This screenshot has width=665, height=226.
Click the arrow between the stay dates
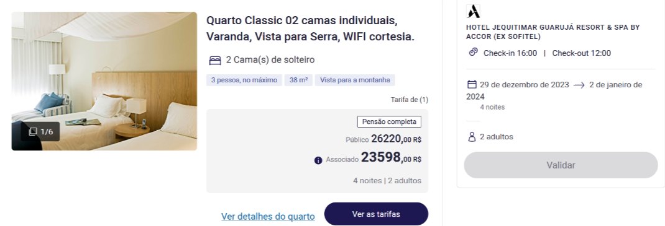point(579,85)
